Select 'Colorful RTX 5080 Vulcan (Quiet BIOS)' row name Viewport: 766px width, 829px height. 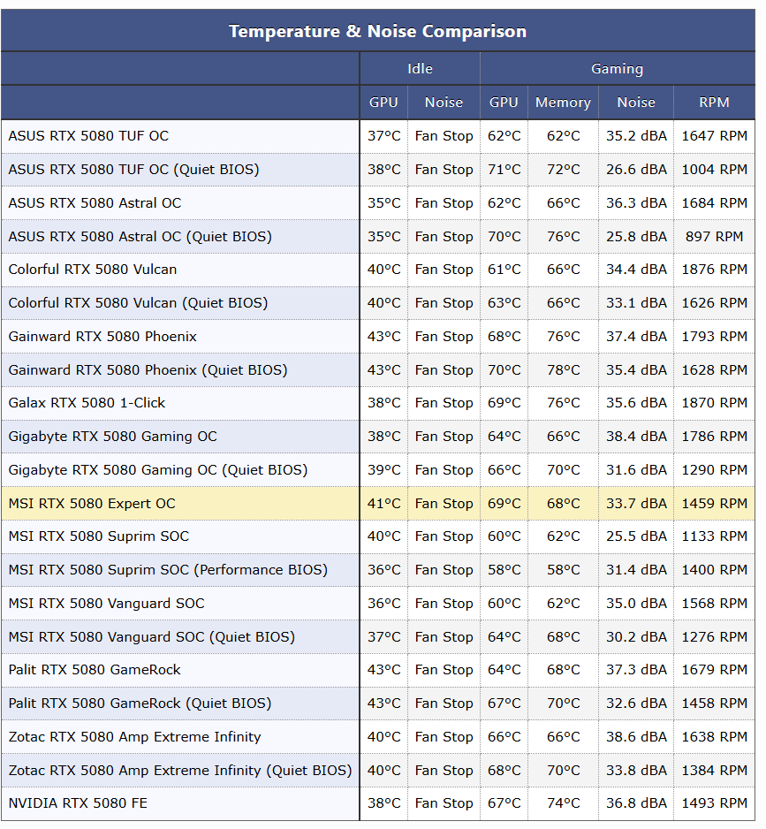[x=138, y=303]
